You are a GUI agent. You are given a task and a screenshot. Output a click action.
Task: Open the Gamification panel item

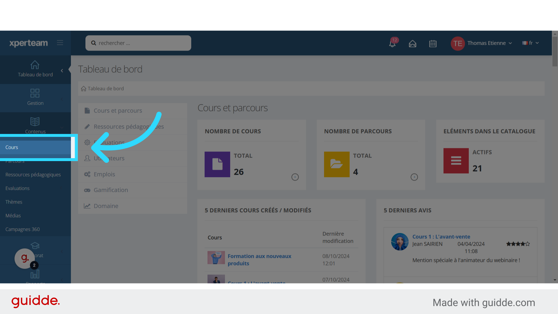(x=111, y=190)
